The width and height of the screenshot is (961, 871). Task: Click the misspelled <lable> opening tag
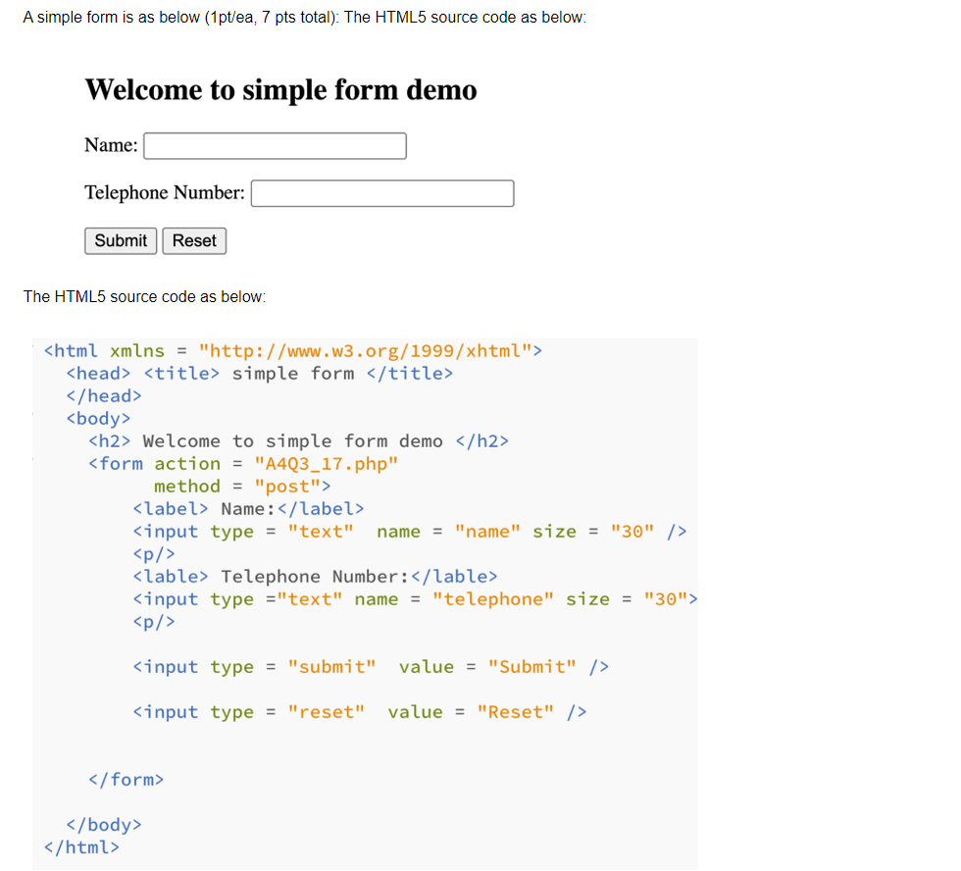coord(171,576)
